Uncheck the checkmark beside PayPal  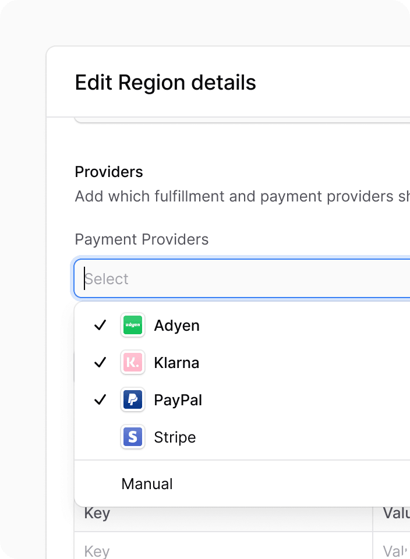(100, 399)
